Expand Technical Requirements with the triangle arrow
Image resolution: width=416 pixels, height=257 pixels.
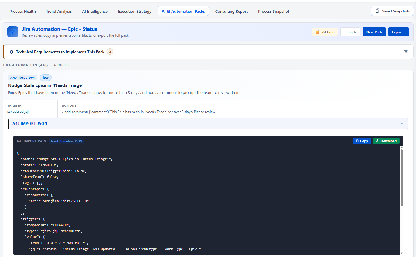(406, 52)
